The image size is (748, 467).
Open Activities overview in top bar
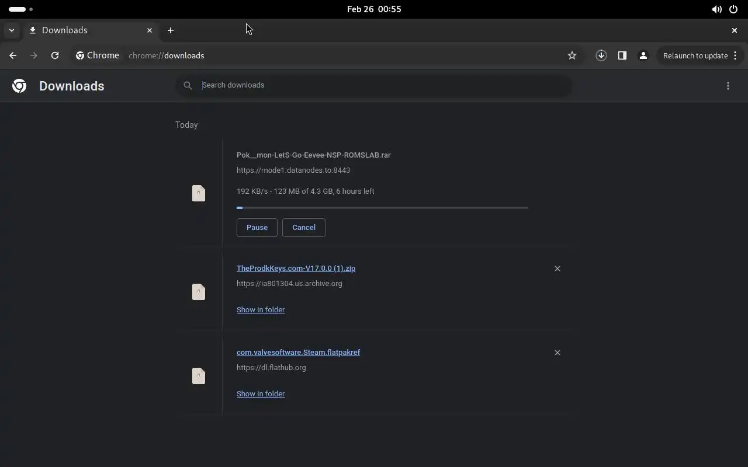coord(21,9)
